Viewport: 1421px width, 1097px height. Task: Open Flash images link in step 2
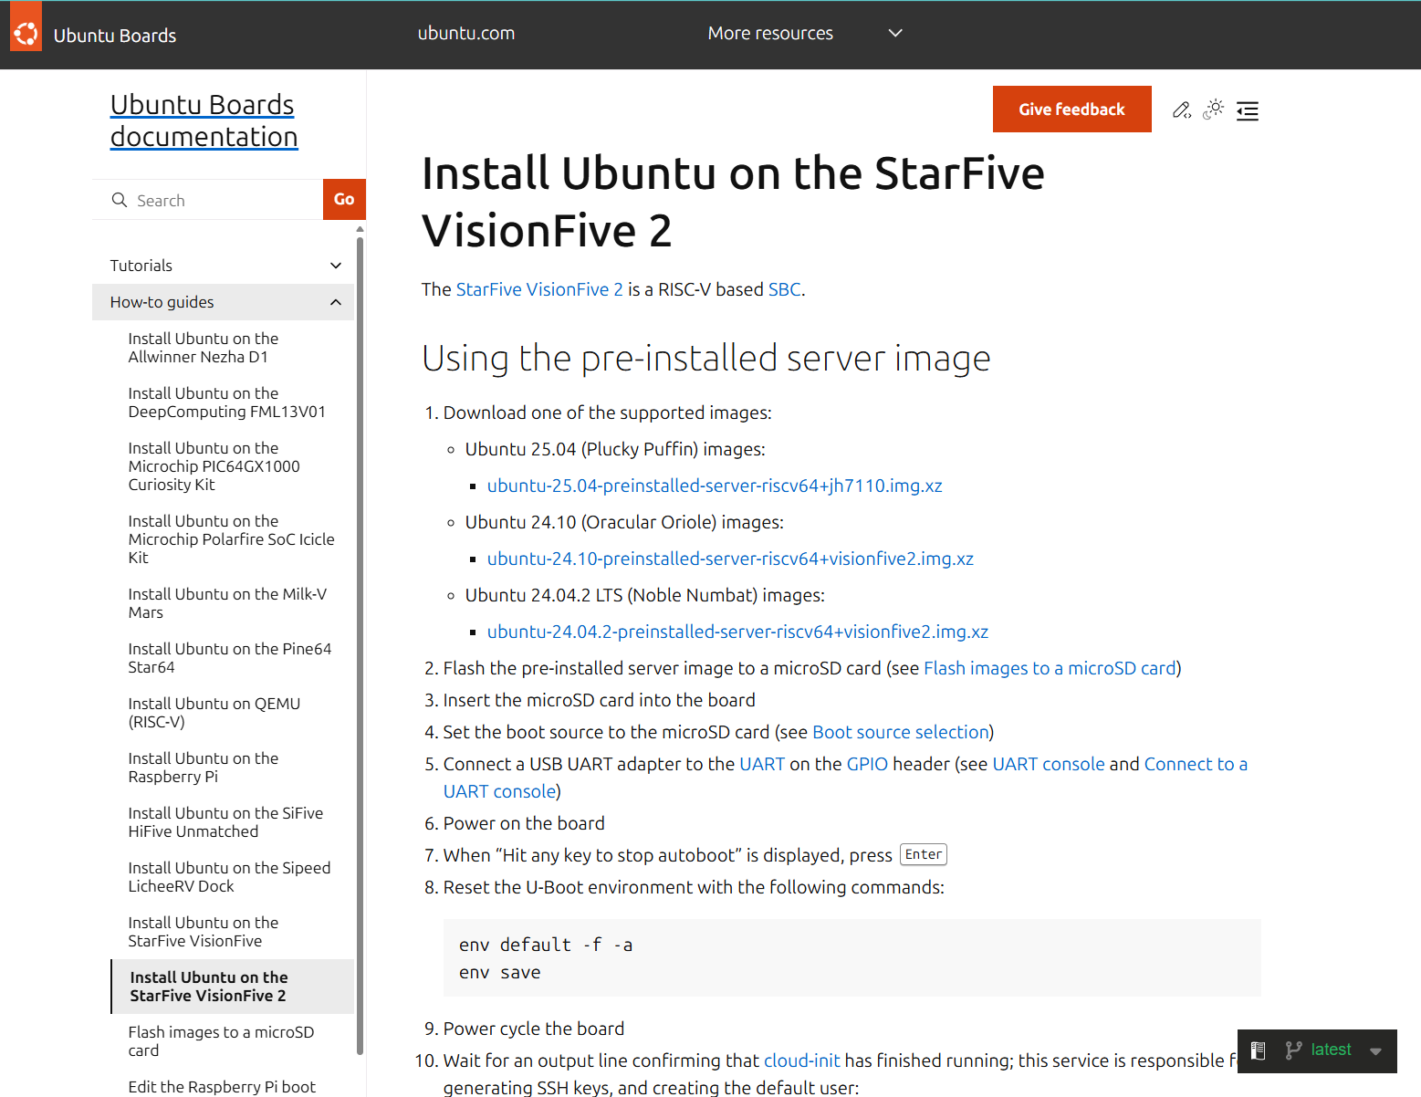pos(1050,668)
